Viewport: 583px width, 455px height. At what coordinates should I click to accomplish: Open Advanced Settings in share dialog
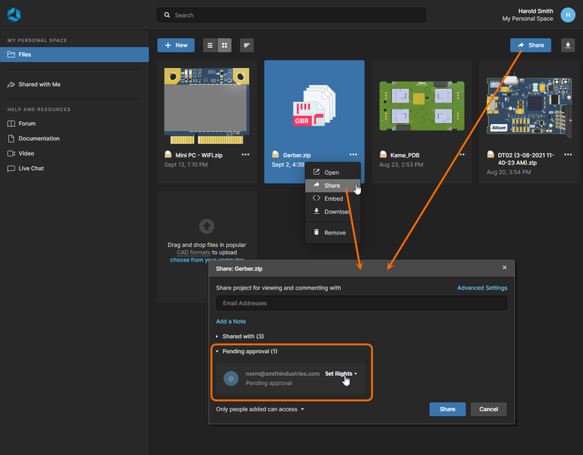click(482, 287)
